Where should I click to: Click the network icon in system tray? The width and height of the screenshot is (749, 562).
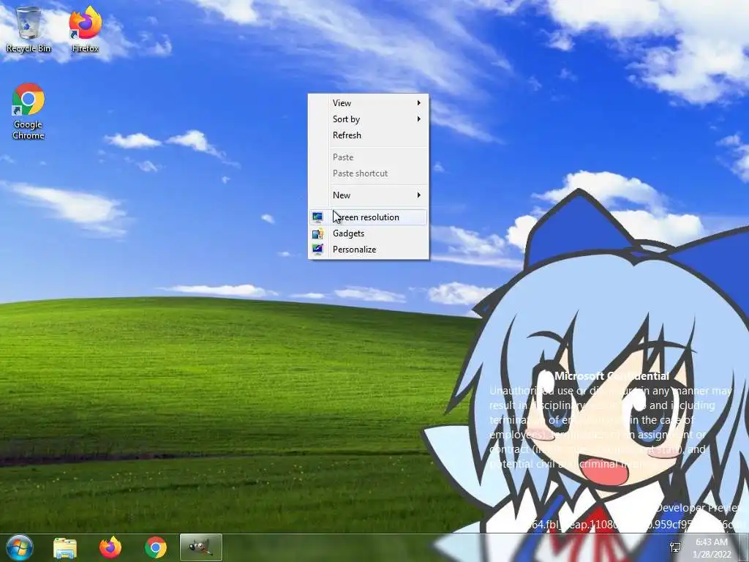click(x=675, y=547)
